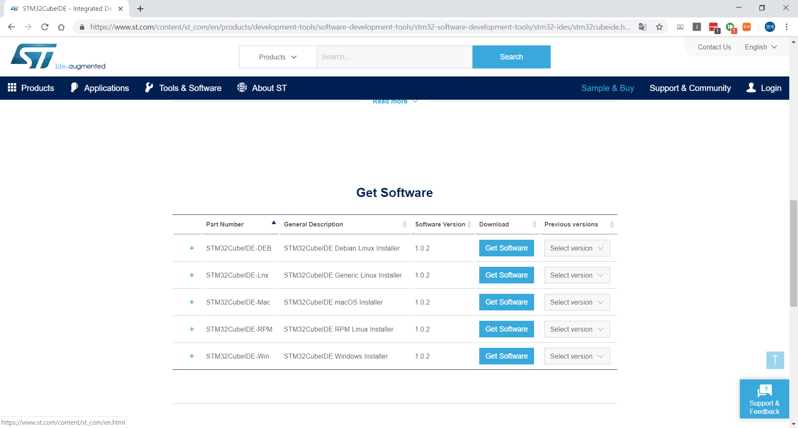Get Software for macOS Installer

click(506, 302)
